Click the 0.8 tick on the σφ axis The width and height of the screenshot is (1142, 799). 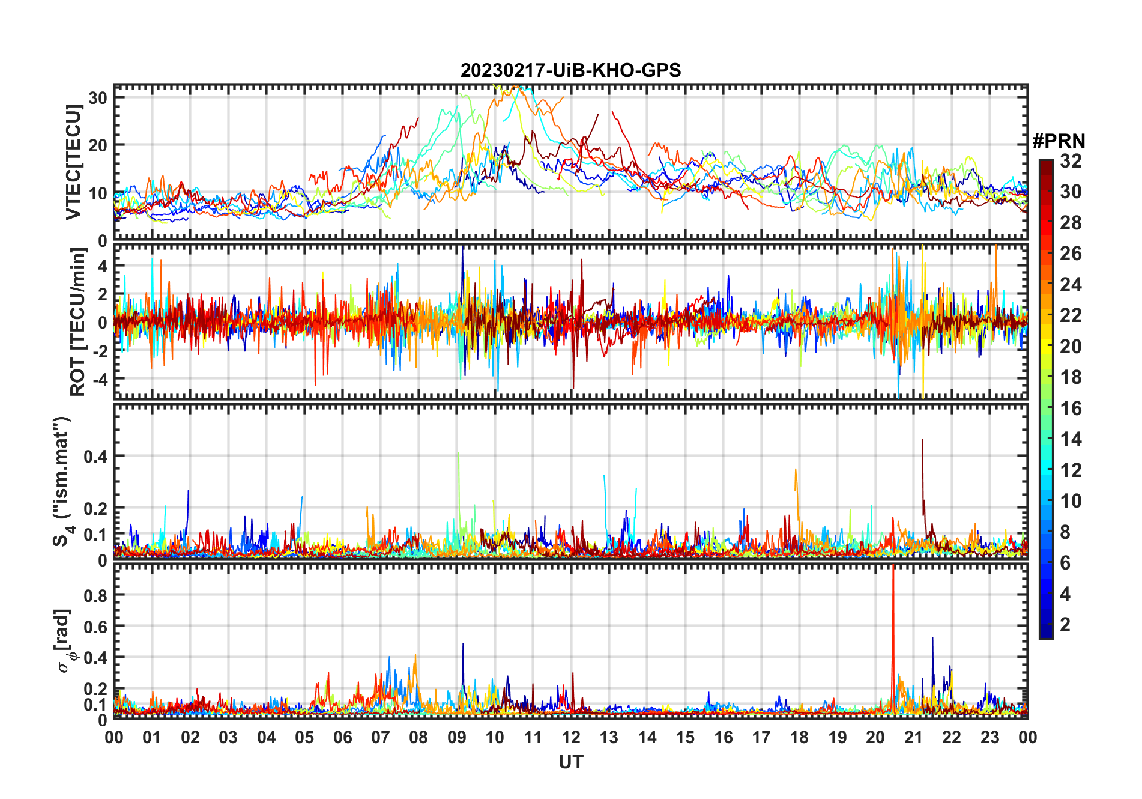click(x=95, y=595)
